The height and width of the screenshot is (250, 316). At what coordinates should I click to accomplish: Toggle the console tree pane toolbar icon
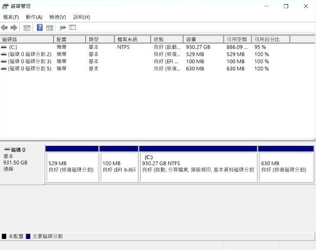click(27, 28)
